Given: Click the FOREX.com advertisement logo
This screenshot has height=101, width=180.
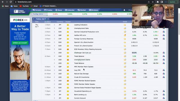Looking at the screenshot, I should click(x=20, y=20).
